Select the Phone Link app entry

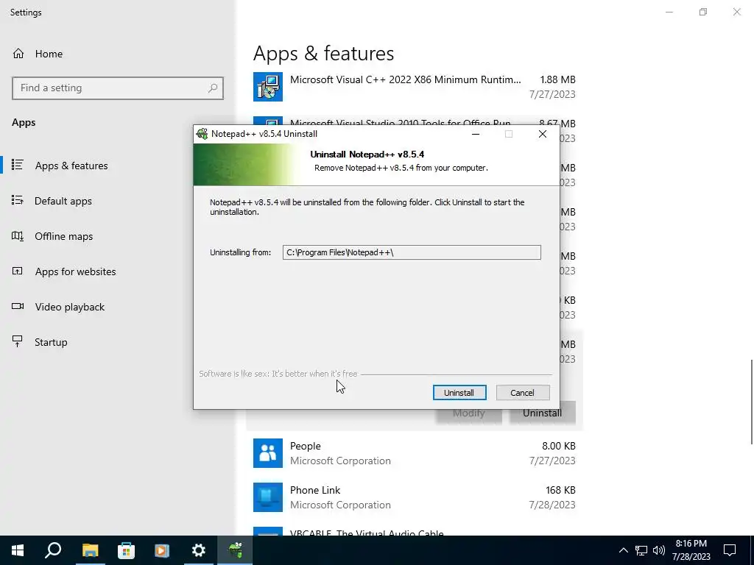coord(414,497)
